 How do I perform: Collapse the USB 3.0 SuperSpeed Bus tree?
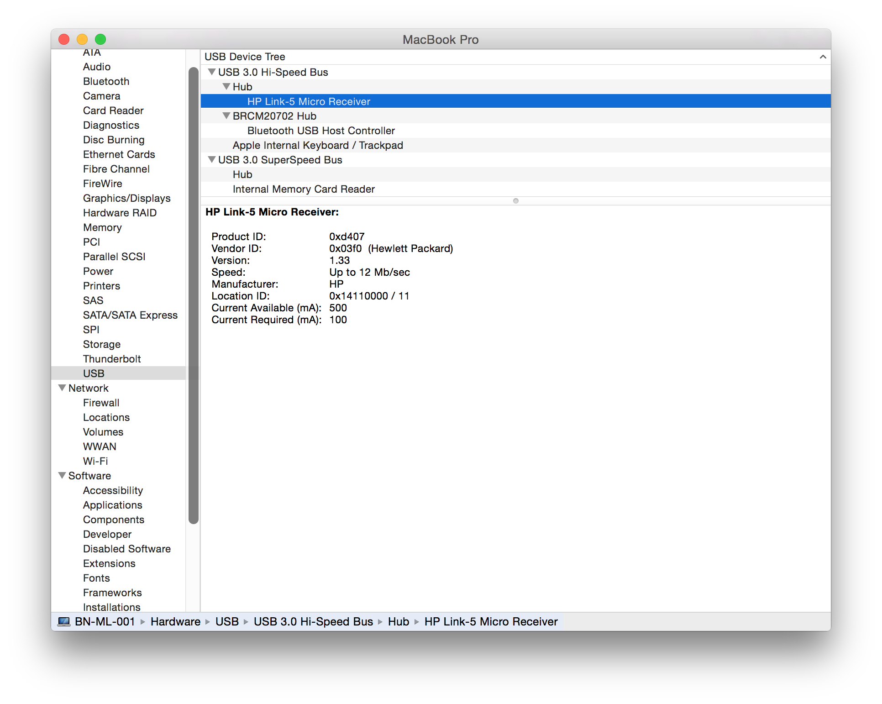[x=212, y=160]
